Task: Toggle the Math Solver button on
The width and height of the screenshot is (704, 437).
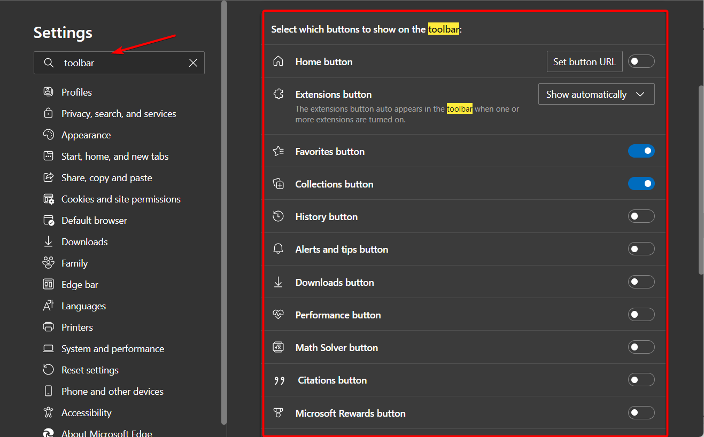Action: click(641, 347)
